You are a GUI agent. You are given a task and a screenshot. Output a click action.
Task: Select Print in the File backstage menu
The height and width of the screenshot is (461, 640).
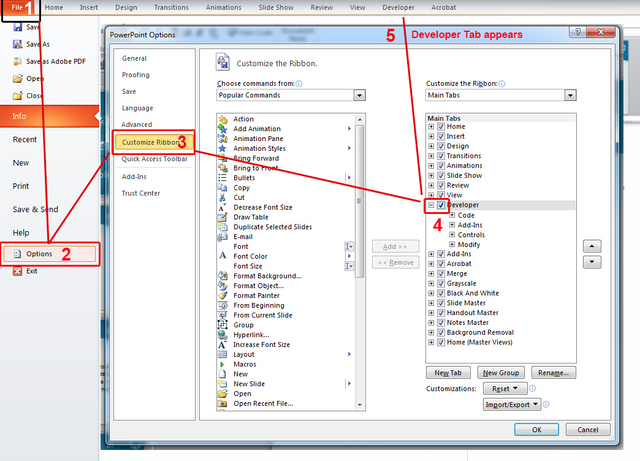pos(21,186)
